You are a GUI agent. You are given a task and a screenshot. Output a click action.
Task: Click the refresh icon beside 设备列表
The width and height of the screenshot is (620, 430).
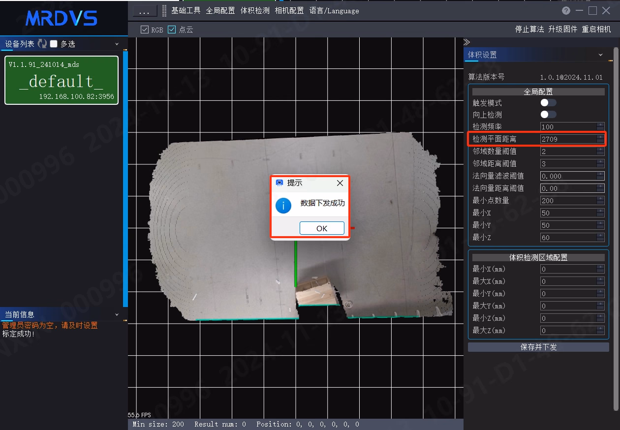42,44
